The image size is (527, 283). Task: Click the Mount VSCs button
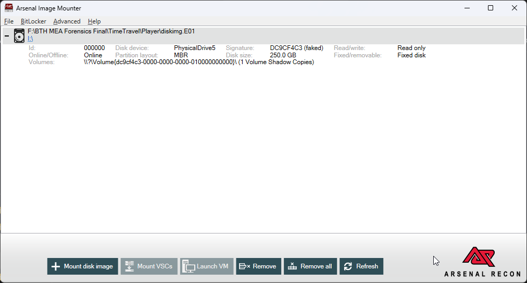pos(149,266)
